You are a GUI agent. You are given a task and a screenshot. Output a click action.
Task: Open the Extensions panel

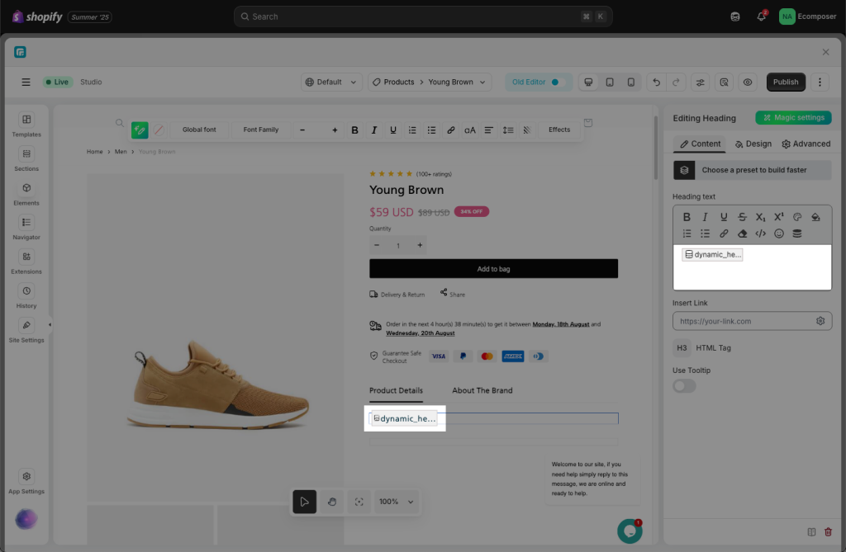pyautogui.click(x=26, y=262)
